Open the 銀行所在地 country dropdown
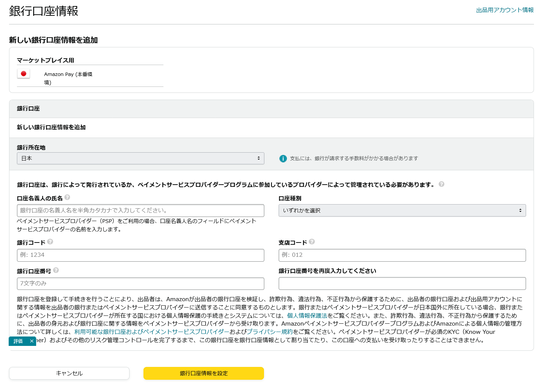The width and height of the screenshot is (543, 385). tap(140, 158)
